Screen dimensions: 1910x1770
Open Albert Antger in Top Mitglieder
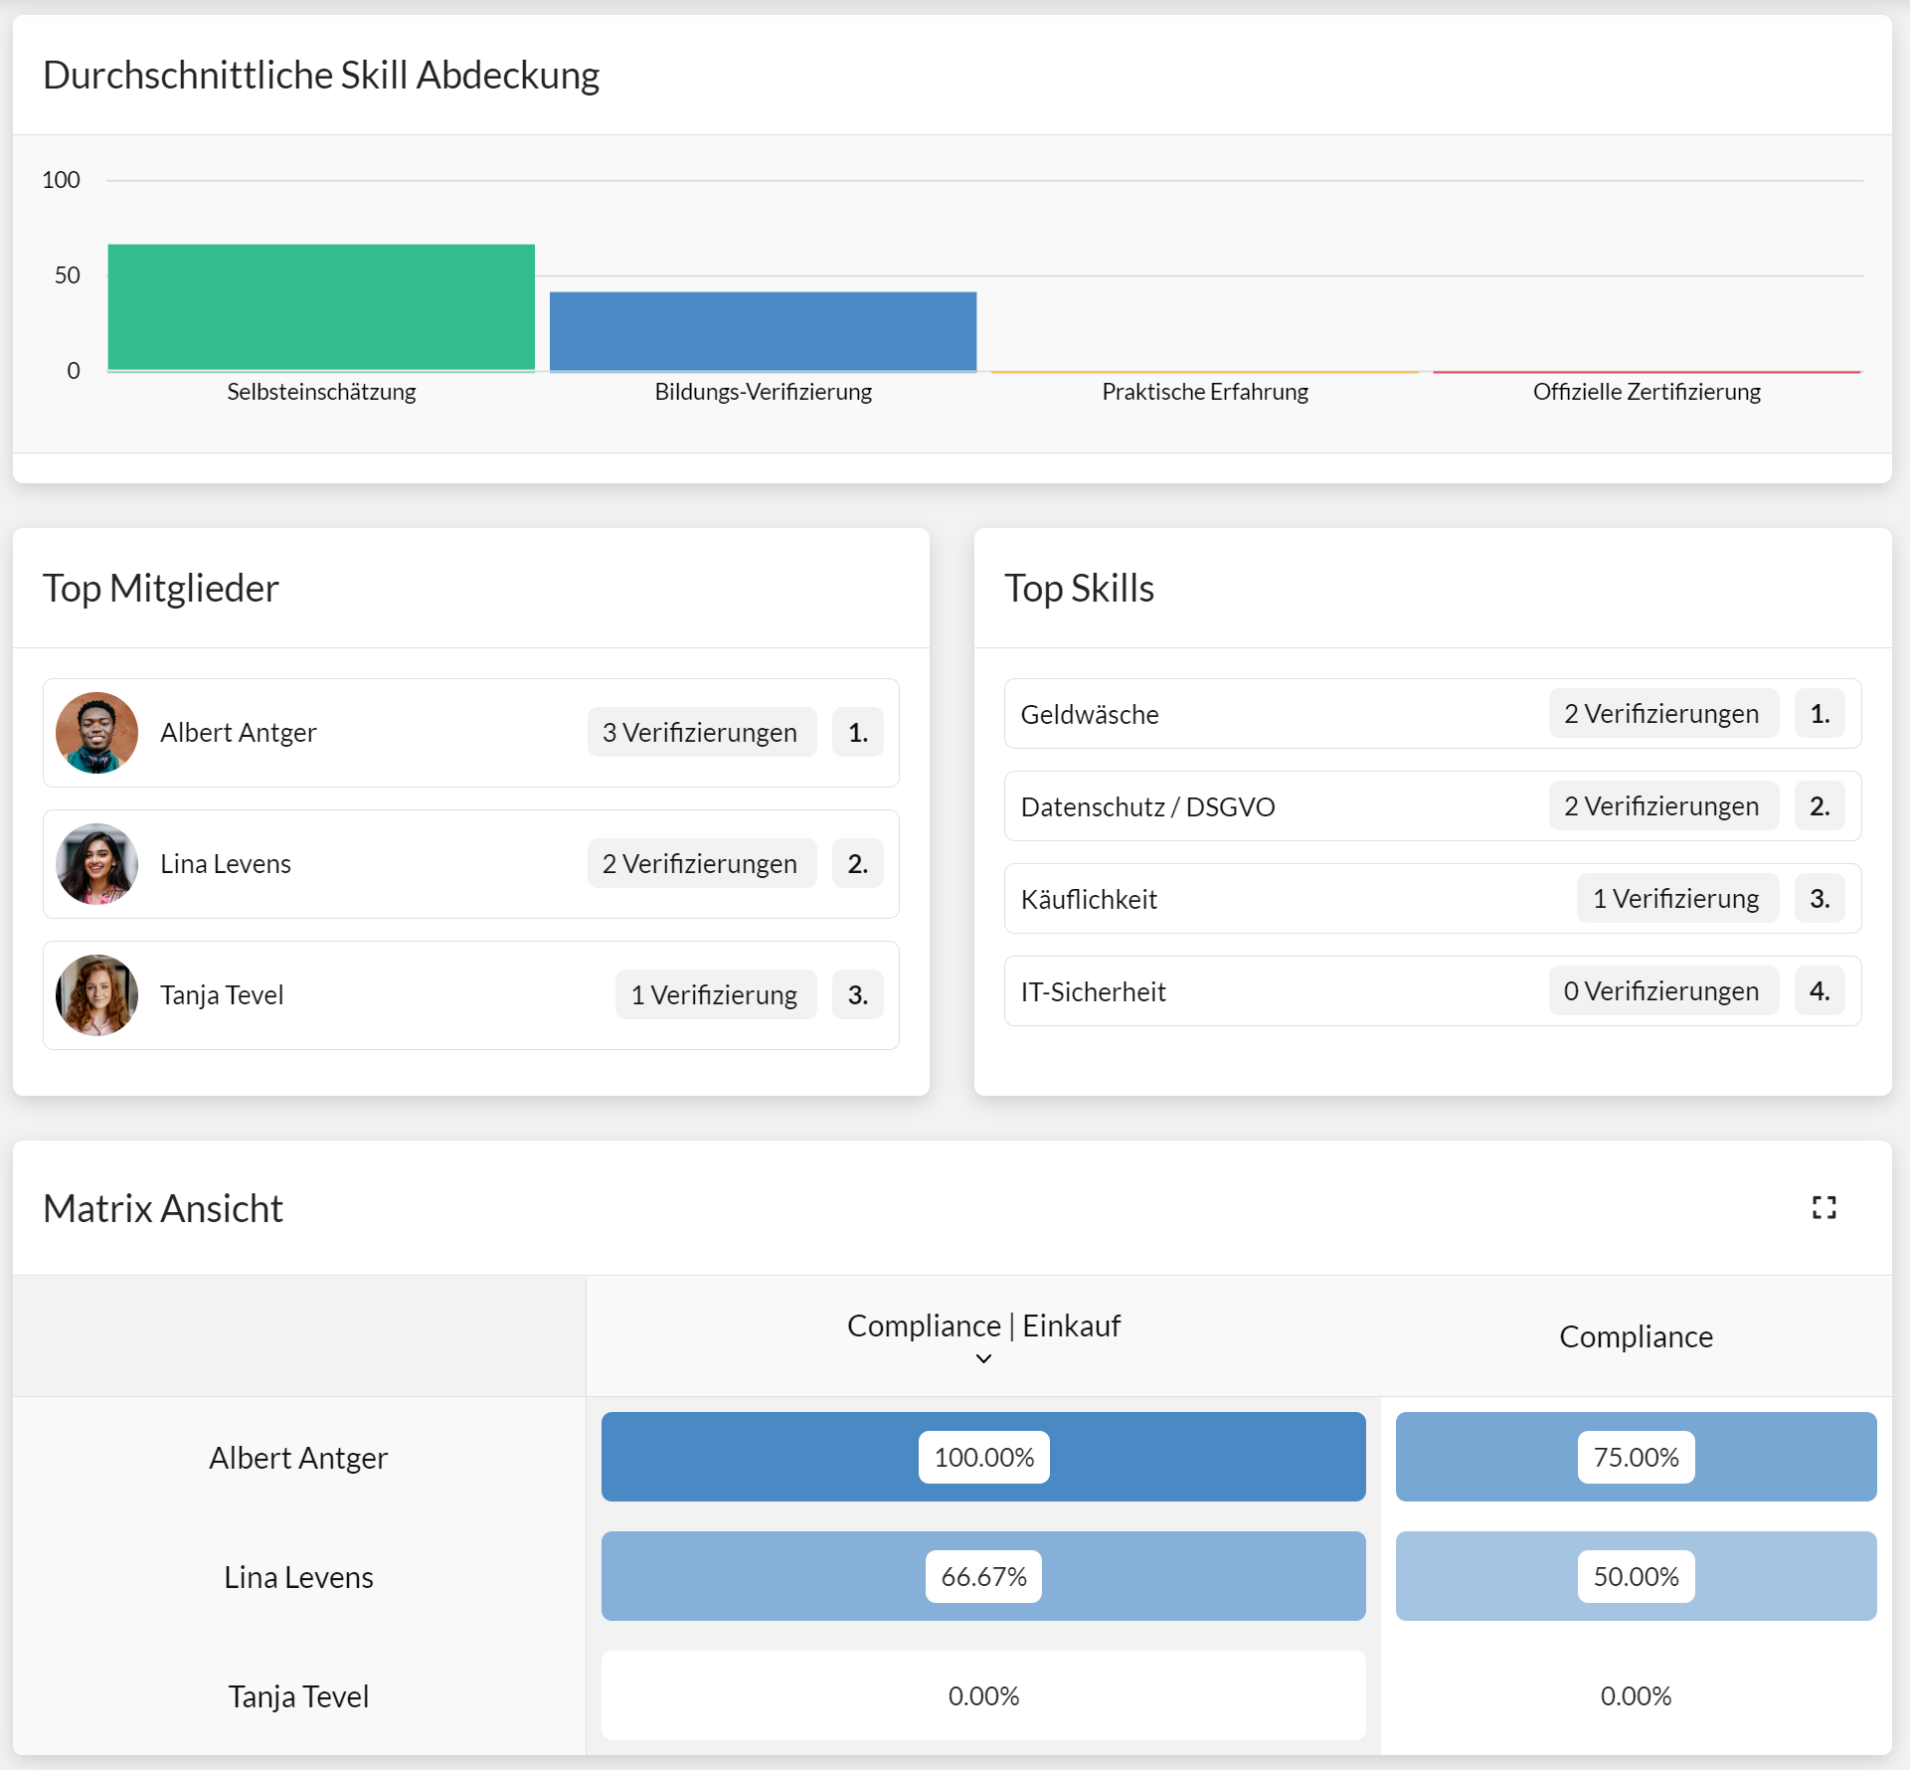pyautogui.click(x=471, y=733)
